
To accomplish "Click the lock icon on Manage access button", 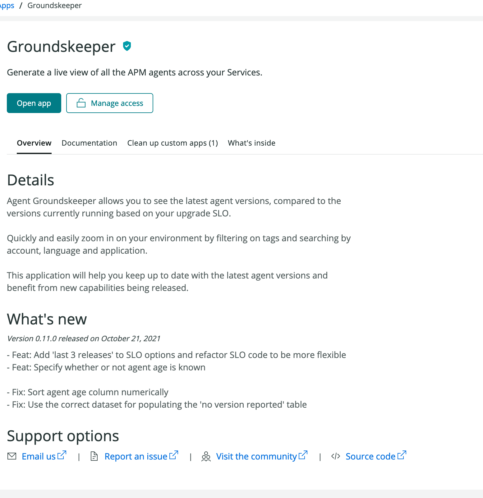I will coord(81,103).
